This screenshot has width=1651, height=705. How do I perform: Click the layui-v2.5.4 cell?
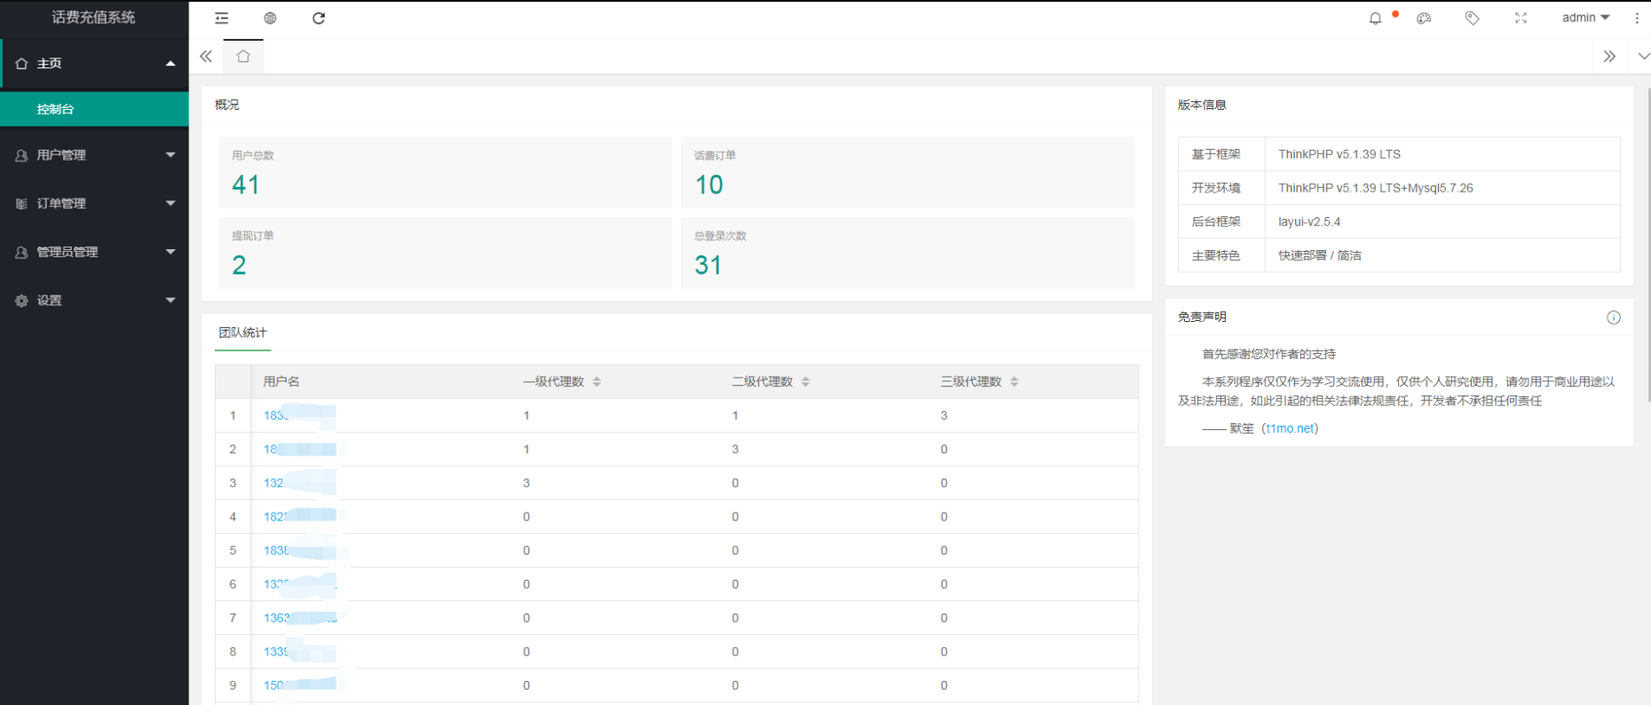pyautogui.click(x=1442, y=222)
